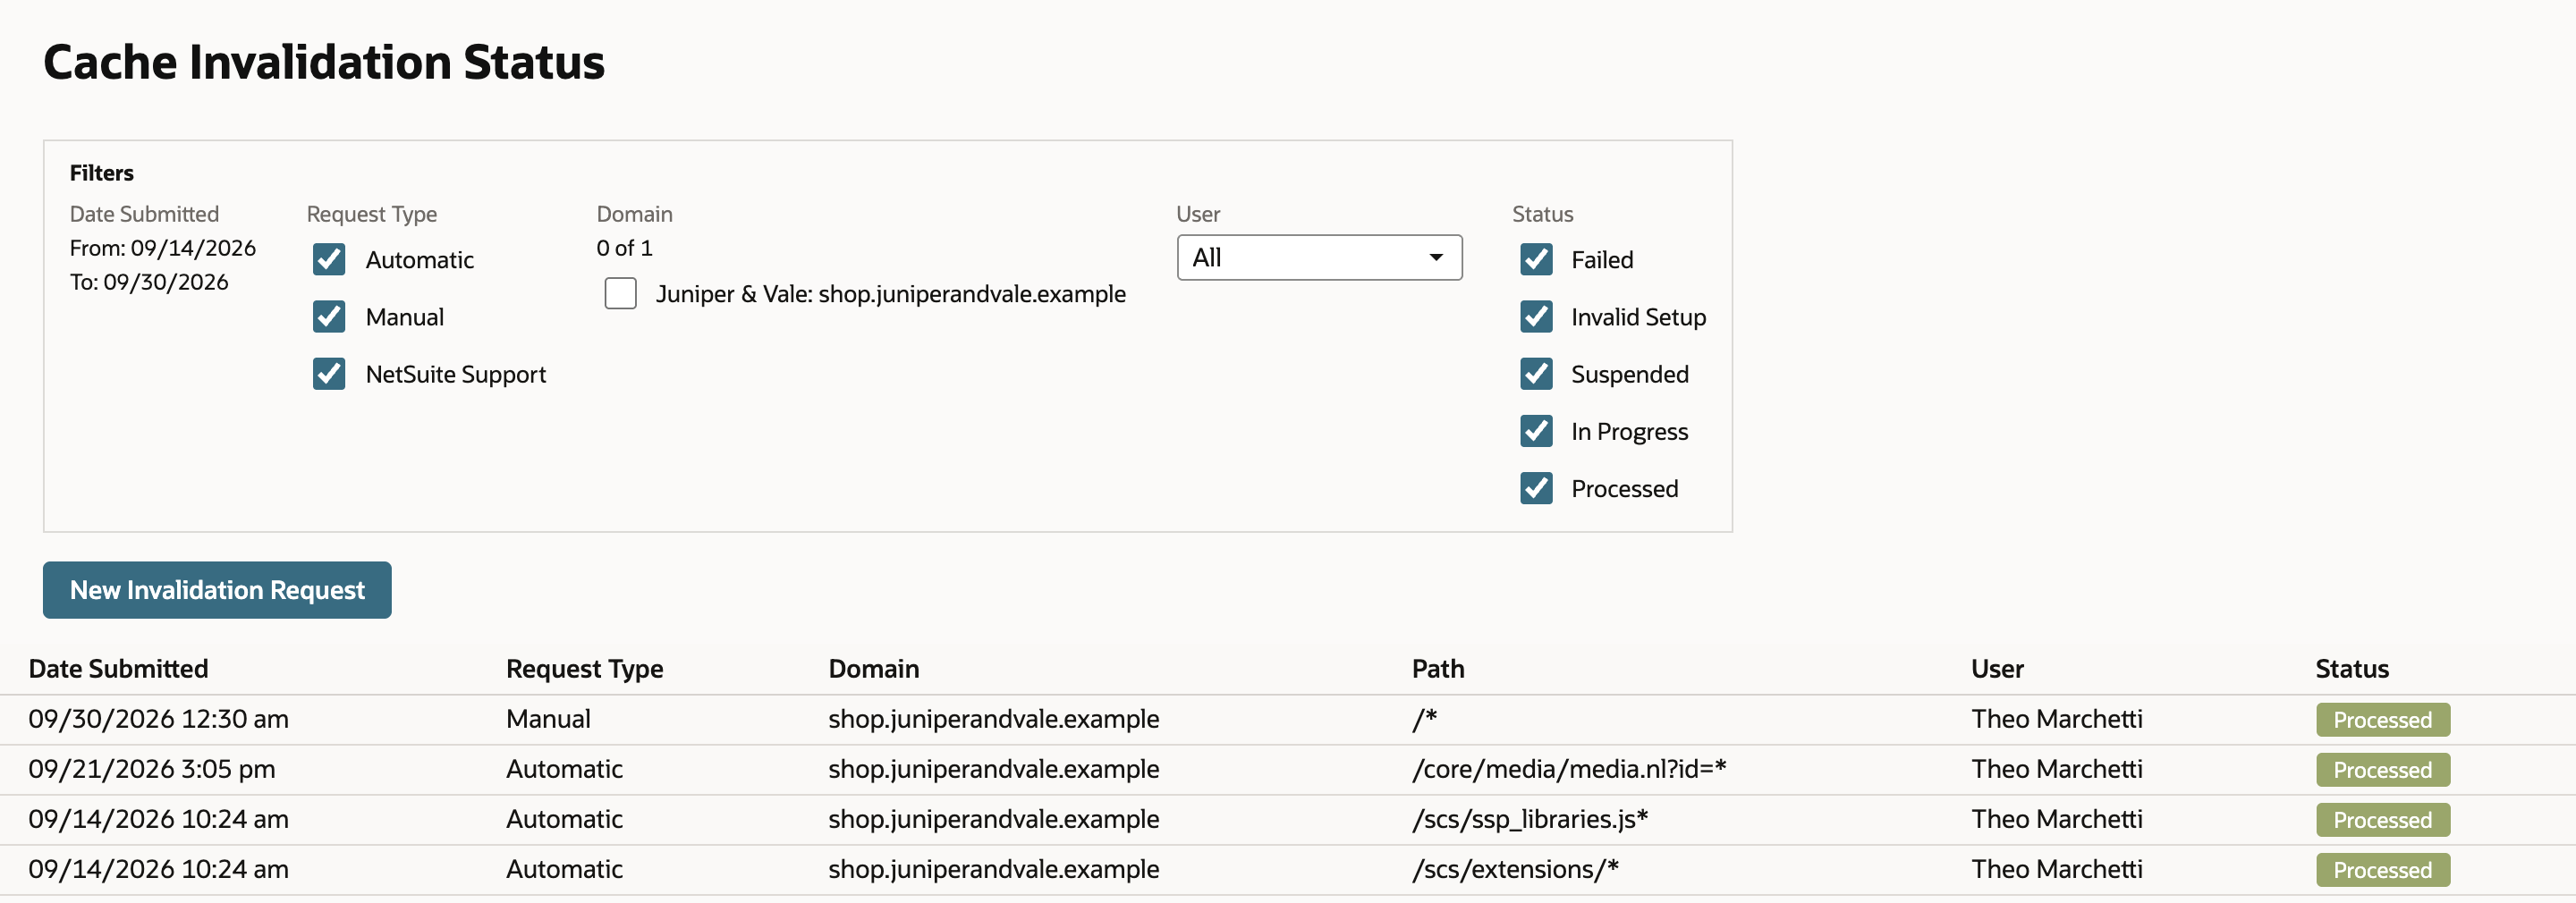
Task: Uncheck the Suspended status checkbox
Action: [1536, 374]
